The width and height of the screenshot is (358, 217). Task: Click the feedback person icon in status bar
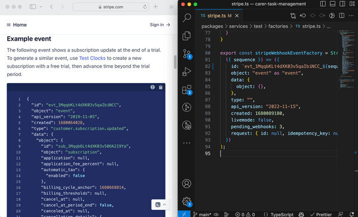click(341, 215)
